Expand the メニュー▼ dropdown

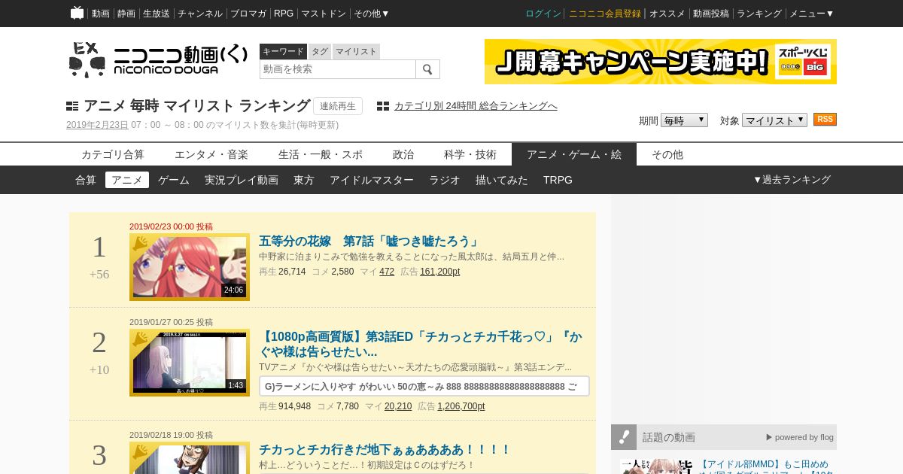[x=811, y=14]
